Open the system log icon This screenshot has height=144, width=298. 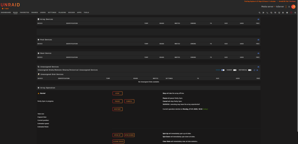(x=283, y=12)
